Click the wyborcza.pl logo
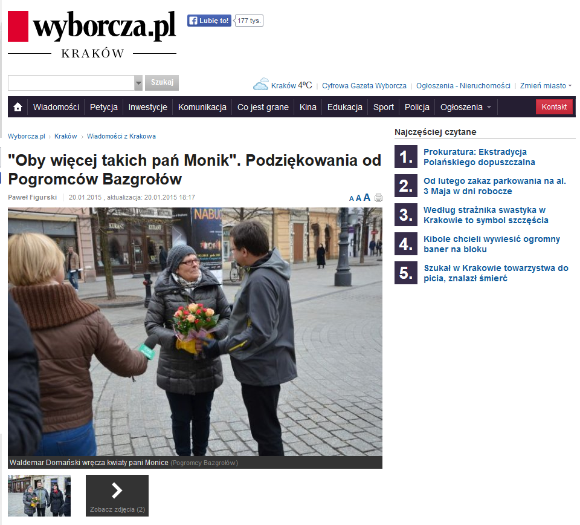The width and height of the screenshot is (580, 525). [x=92, y=27]
